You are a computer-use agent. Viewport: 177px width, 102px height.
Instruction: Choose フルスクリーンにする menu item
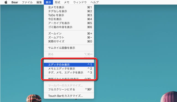69,89
